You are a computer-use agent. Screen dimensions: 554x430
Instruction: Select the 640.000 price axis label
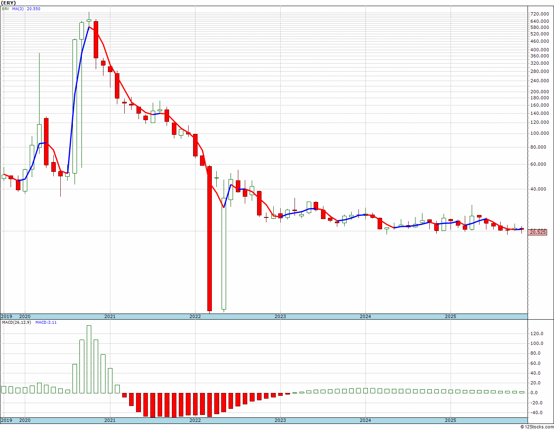click(x=539, y=21)
